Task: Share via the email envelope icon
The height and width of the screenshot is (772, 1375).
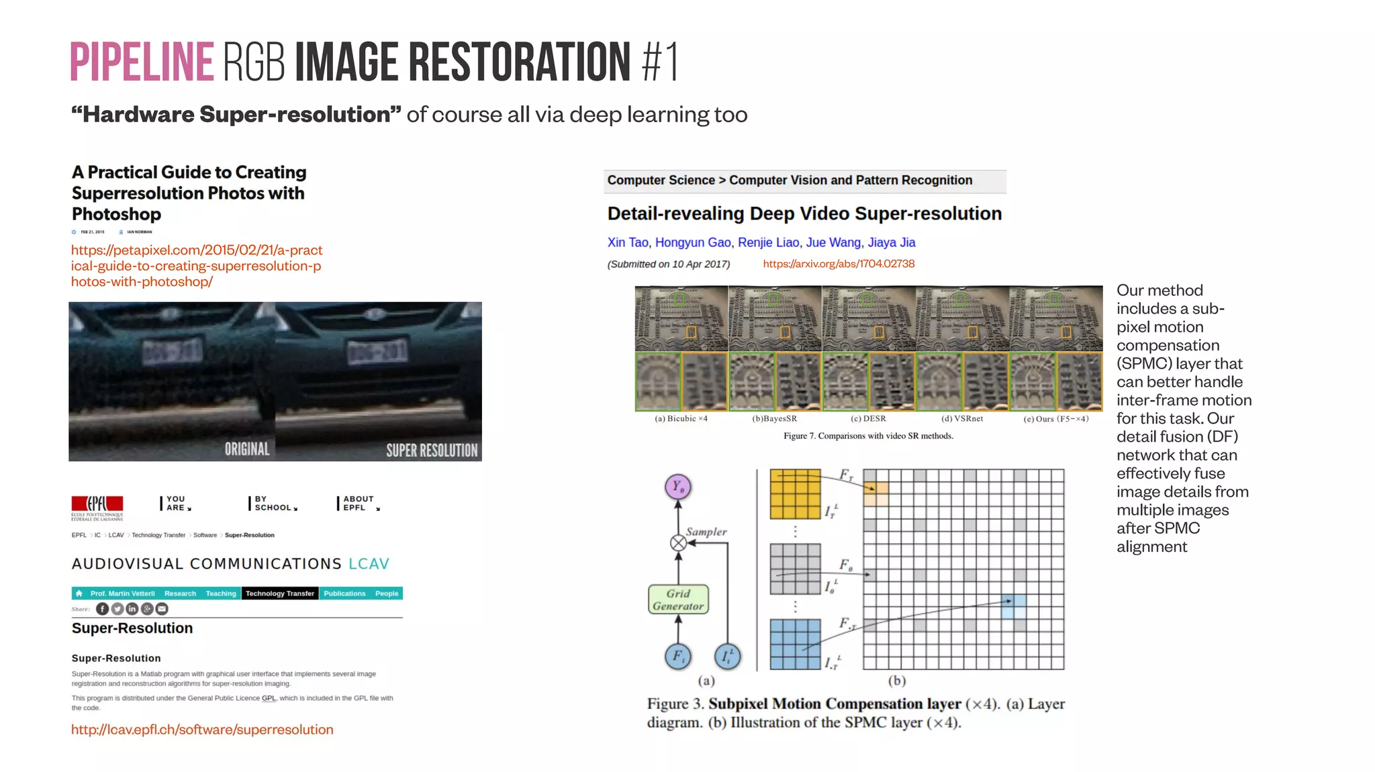Action: tap(162, 609)
